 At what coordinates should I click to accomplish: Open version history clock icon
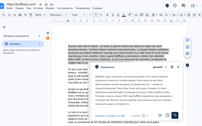pyautogui.click(x=175, y=6)
